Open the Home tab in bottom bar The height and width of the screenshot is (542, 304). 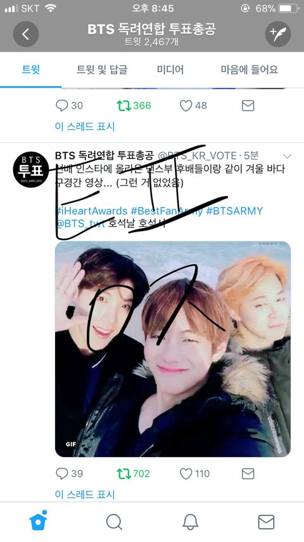[38, 520]
